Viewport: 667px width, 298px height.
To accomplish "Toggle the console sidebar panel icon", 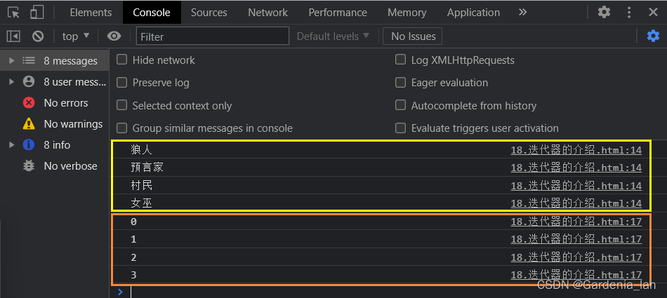I will coord(13,36).
